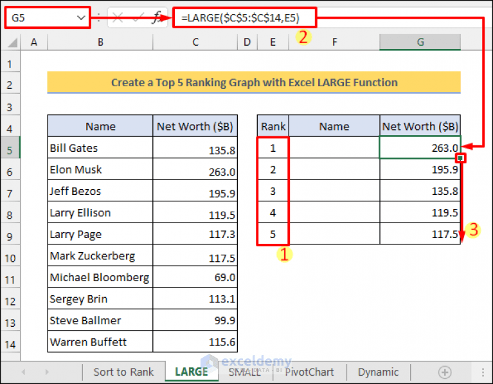This screenshot has height=384, width=493.
Task: Click the 'Elon Musk' cell
Action: click(x=100, y=169)
